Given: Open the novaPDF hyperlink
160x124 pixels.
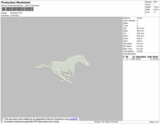Looking at the screenshot, I should pos(73,119).
